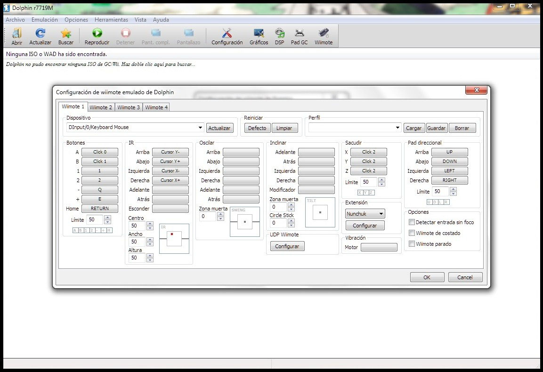Click the Inclinar Zona muerta value field
This screenshot has width=543, height=372.
tap(279, 207)
